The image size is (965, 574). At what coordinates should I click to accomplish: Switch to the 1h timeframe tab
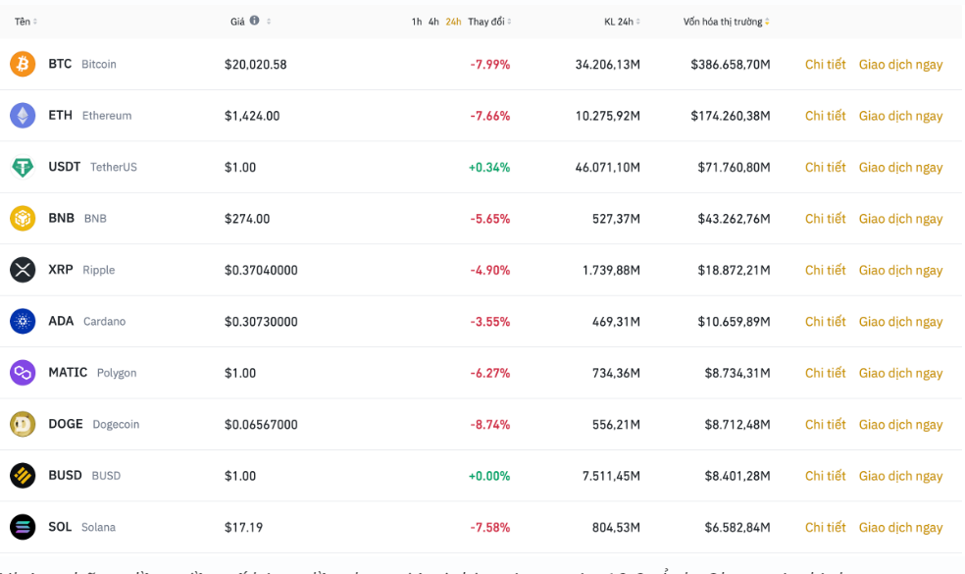click(x=417, y=22)
